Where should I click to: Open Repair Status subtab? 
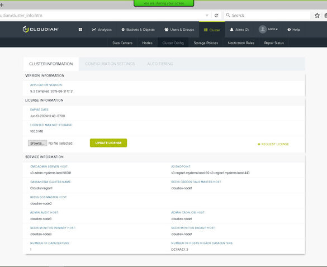[274, 43]
